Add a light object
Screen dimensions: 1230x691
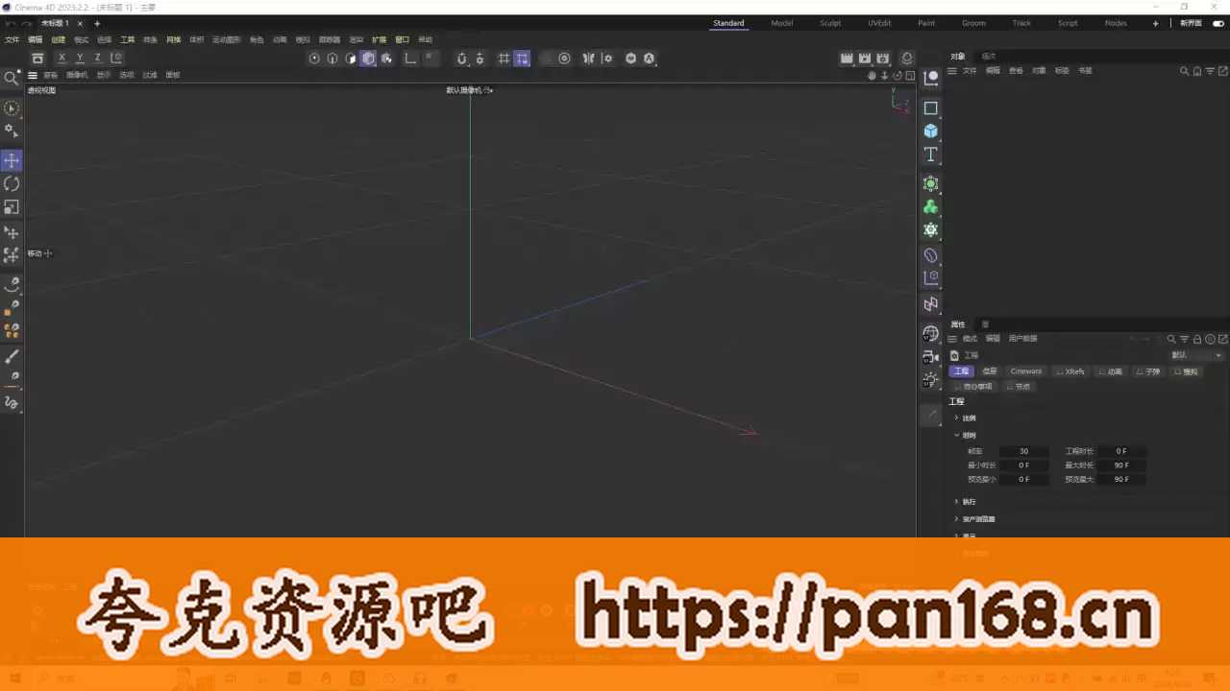click(x=930, y=379)
